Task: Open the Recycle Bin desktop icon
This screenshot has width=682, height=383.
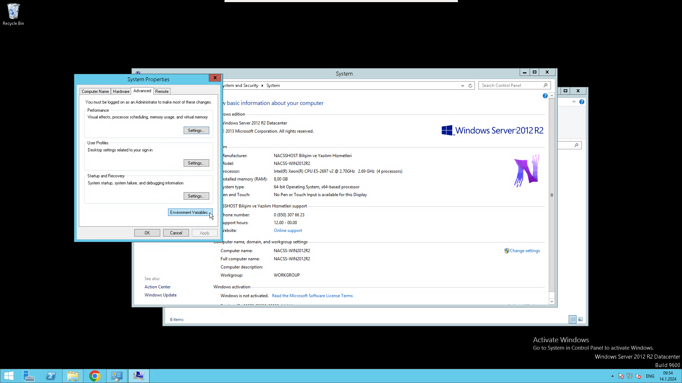Action: point(13,14)
